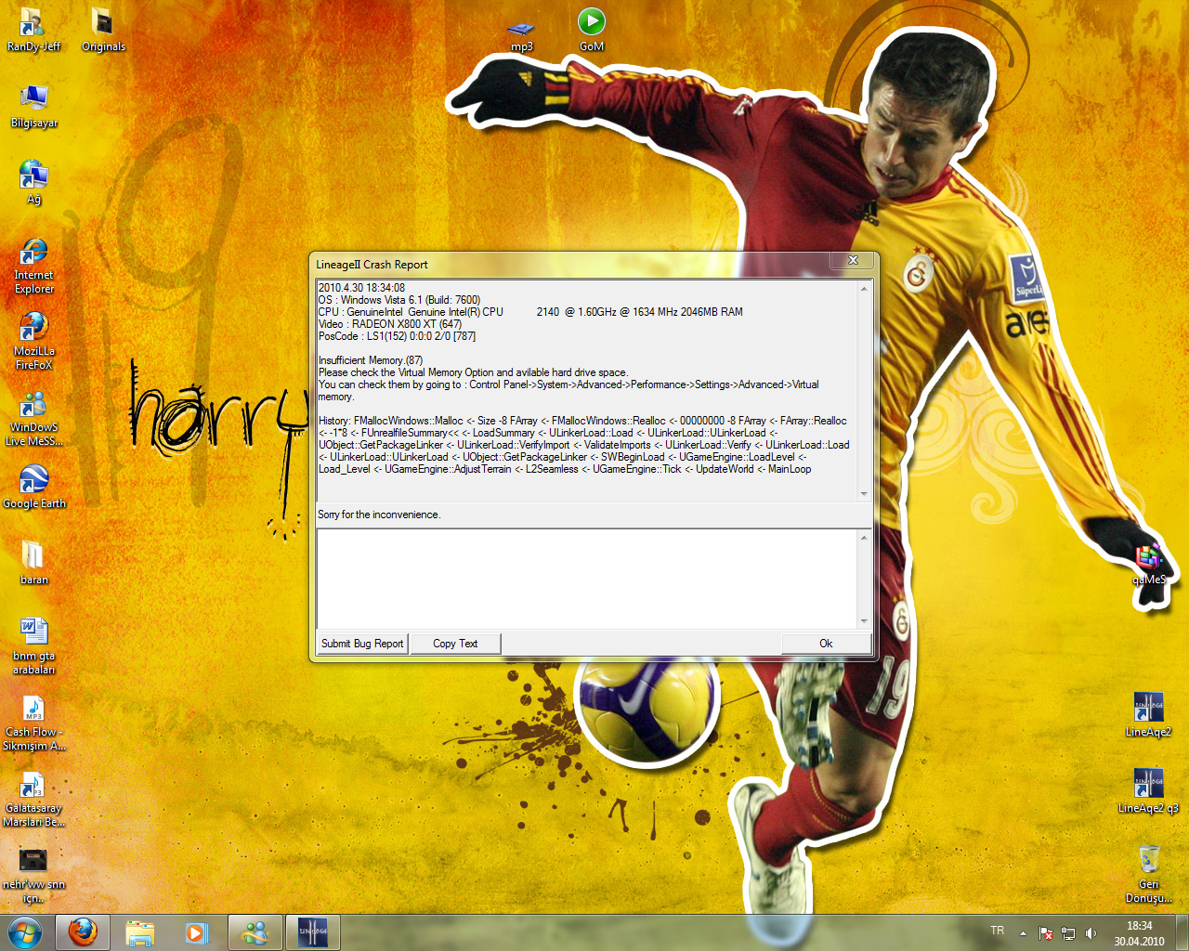Click the network tray icon
The image size is (1189, 951).
coord(1068,932)
